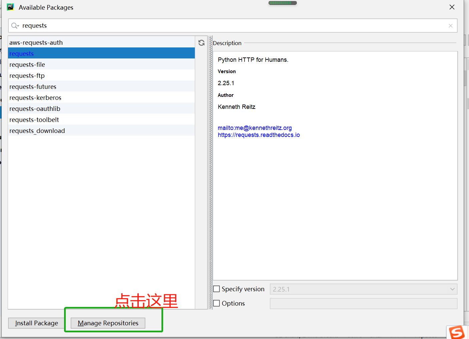Click the Sogou input method icon
The width and height of the screenshot is (469, 339).
point(457,332)
